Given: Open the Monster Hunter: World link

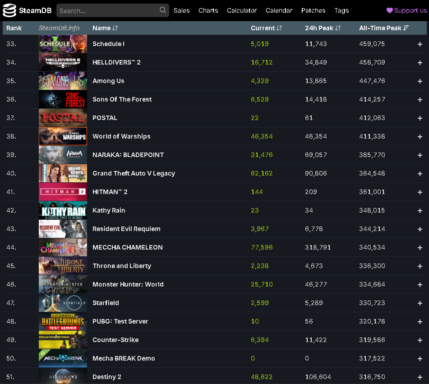Looking at the screenshot, I should (x=128, y=284).
